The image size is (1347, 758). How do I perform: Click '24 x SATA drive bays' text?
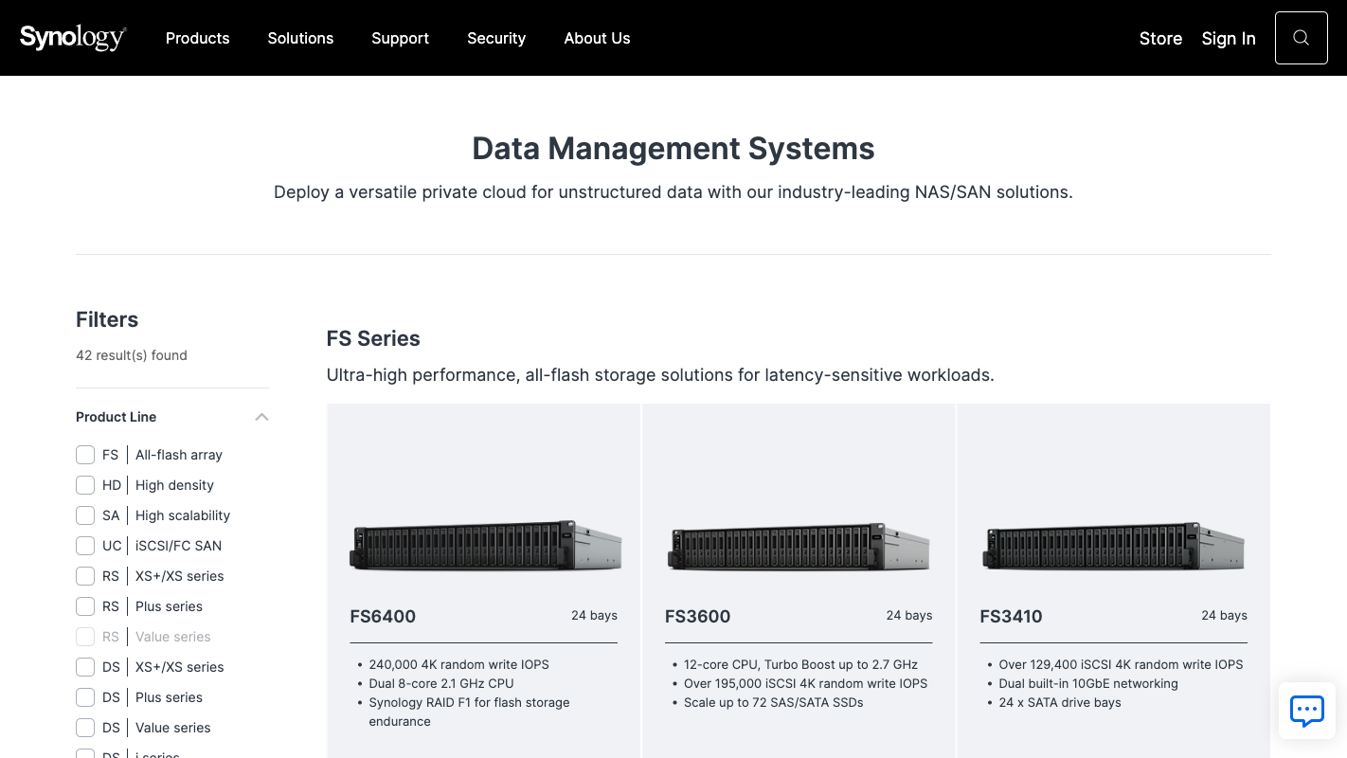(1060, 702)
